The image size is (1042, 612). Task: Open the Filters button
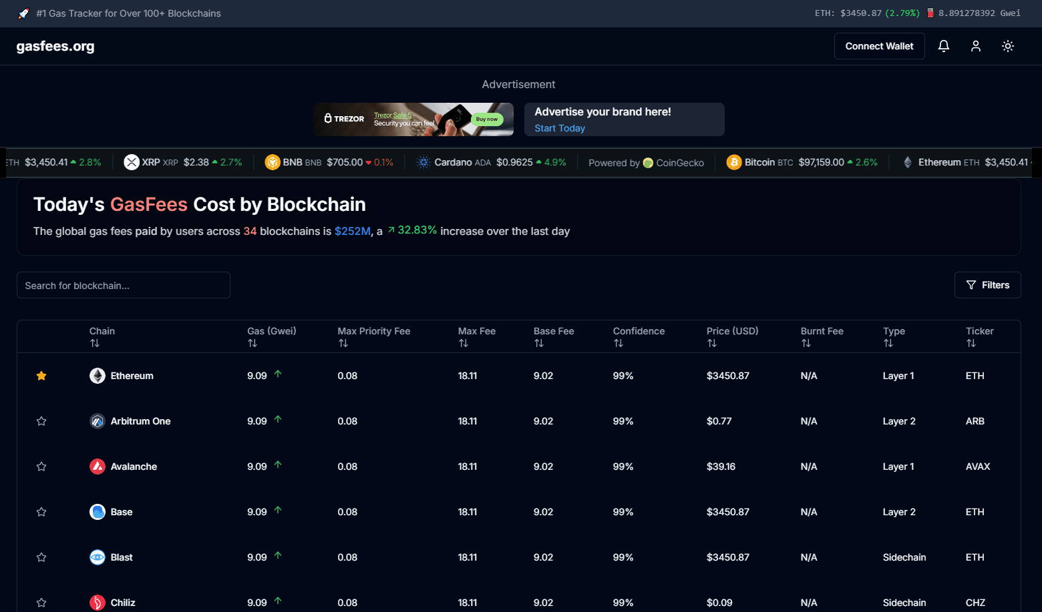pyautogui.click(x=987, y=285)
